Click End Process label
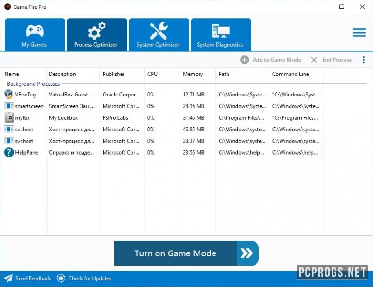The height and width of the screenshot is (287, 373). (337, 60)
